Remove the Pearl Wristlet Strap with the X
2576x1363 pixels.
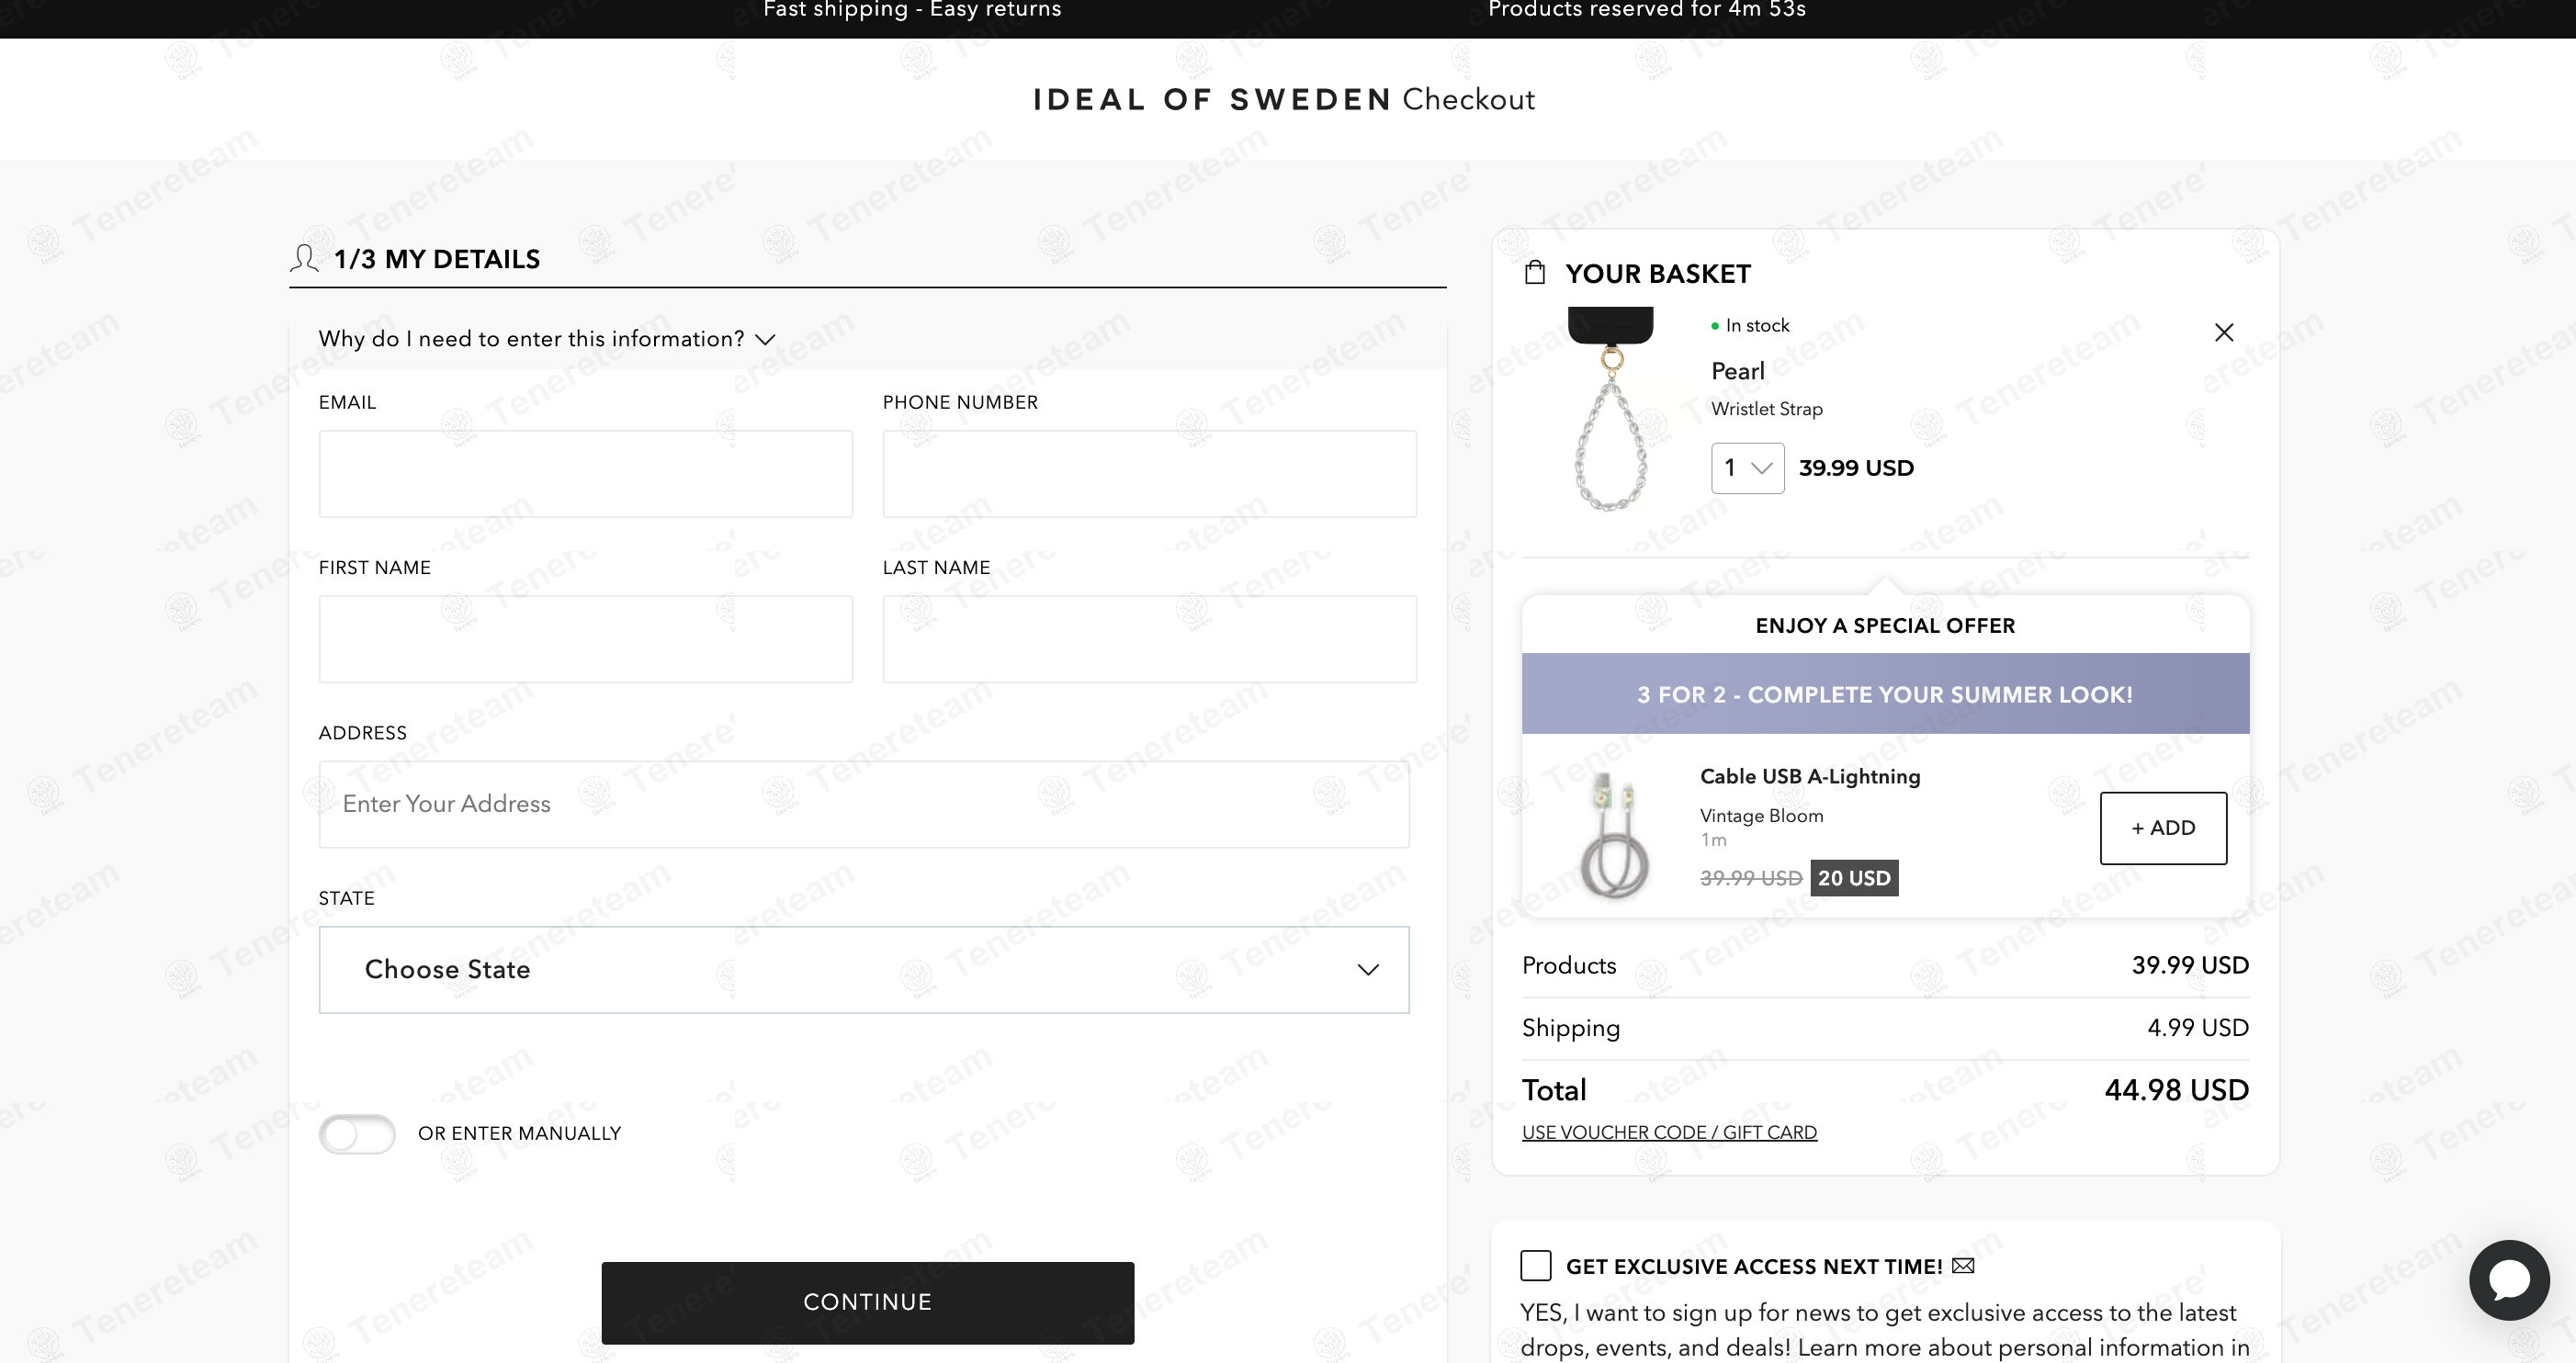tap(2224, 332)
